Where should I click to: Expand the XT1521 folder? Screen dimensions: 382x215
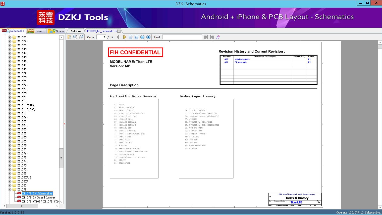point(10,97)
